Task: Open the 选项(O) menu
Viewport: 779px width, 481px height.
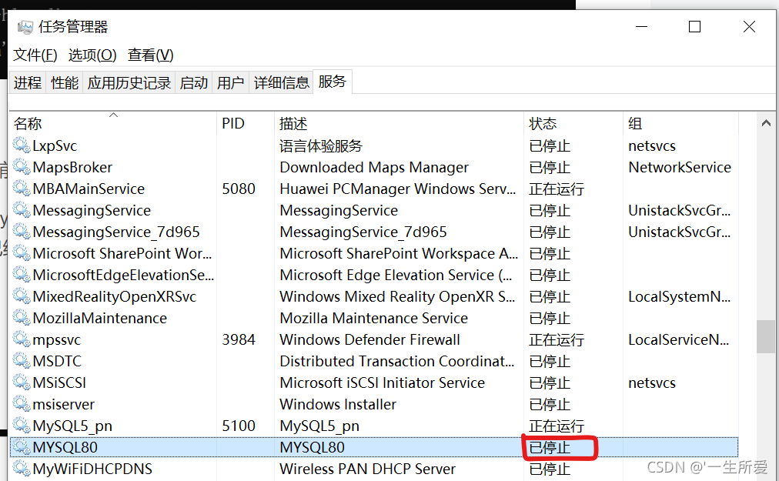Action: click(x=92, y=55)
